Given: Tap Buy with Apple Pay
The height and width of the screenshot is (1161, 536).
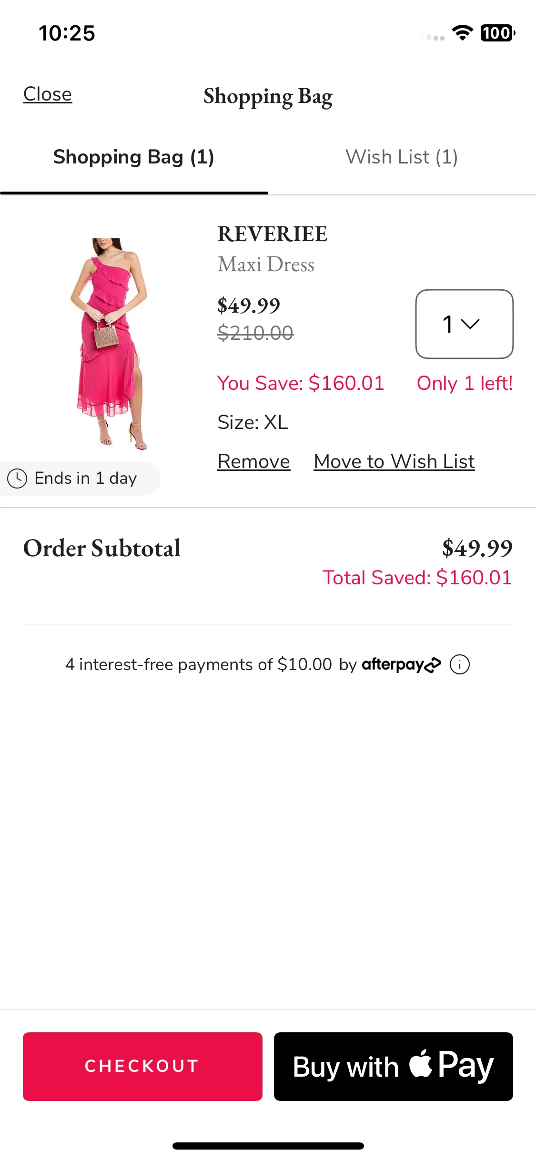Looking at the screenshot, I should 394,1066.
